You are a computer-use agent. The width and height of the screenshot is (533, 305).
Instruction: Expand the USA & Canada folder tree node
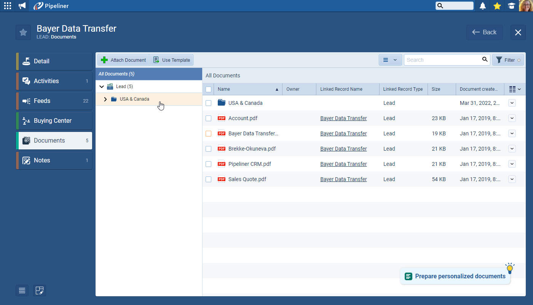pos(105,99)
